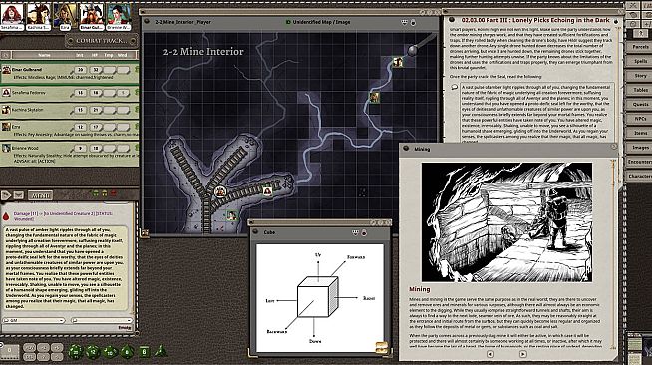Roll the green d6 die

tap(144, 352)
